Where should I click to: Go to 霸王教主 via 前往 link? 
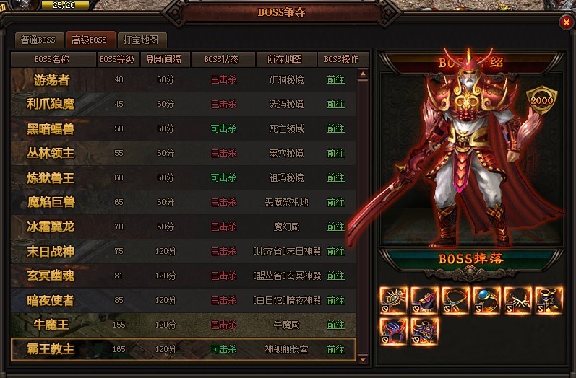click(336, 349)
